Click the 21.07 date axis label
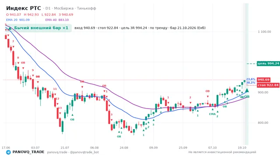This screenshot has height=157, width=280. 65,147
